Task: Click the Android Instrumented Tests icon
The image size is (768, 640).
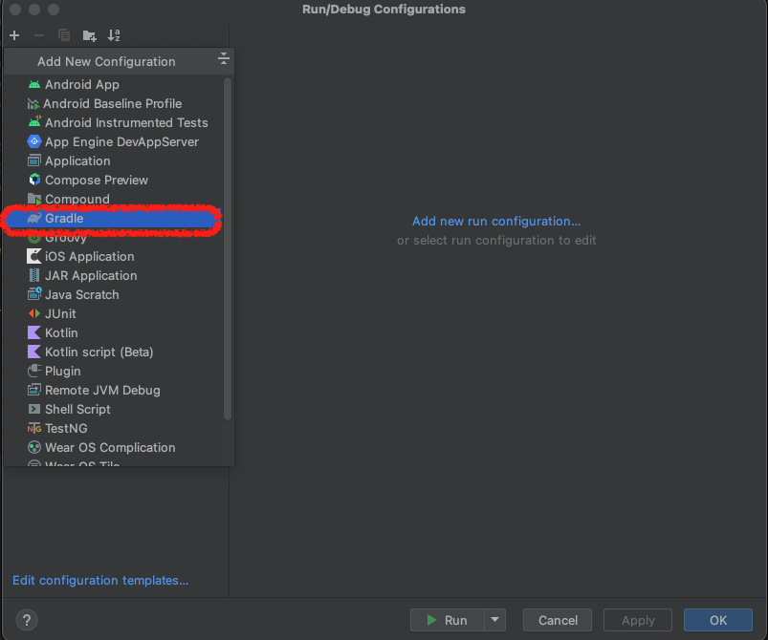Action: pyautogui.click(x=34, y=122)
